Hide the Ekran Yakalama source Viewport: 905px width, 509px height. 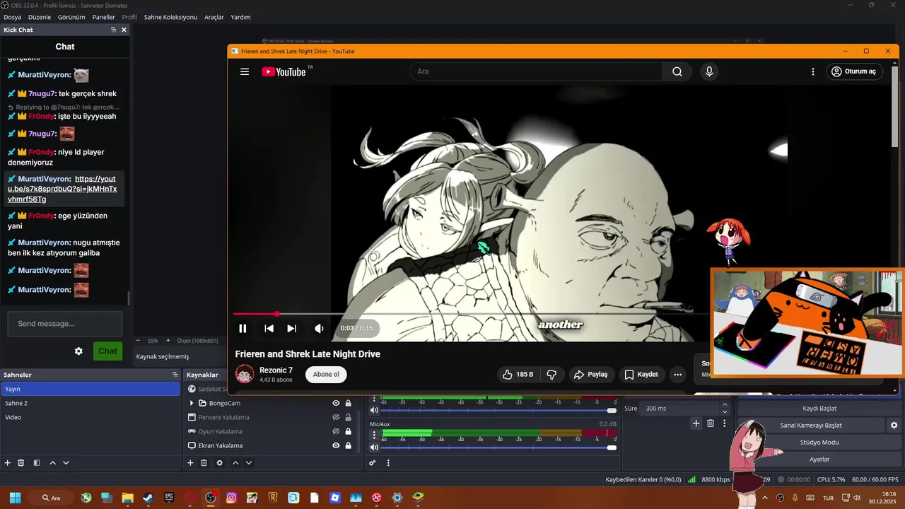[x=336, y=445]
